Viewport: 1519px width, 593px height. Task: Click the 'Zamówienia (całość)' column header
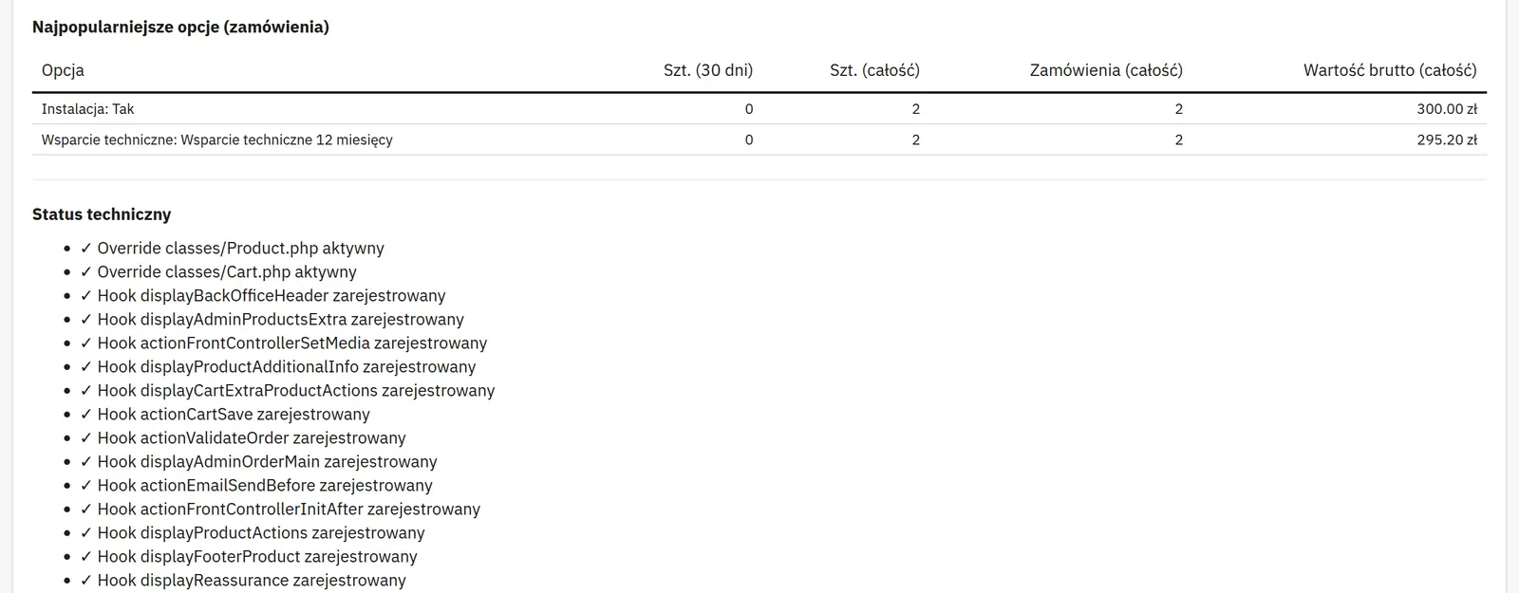pos(1106,70)
